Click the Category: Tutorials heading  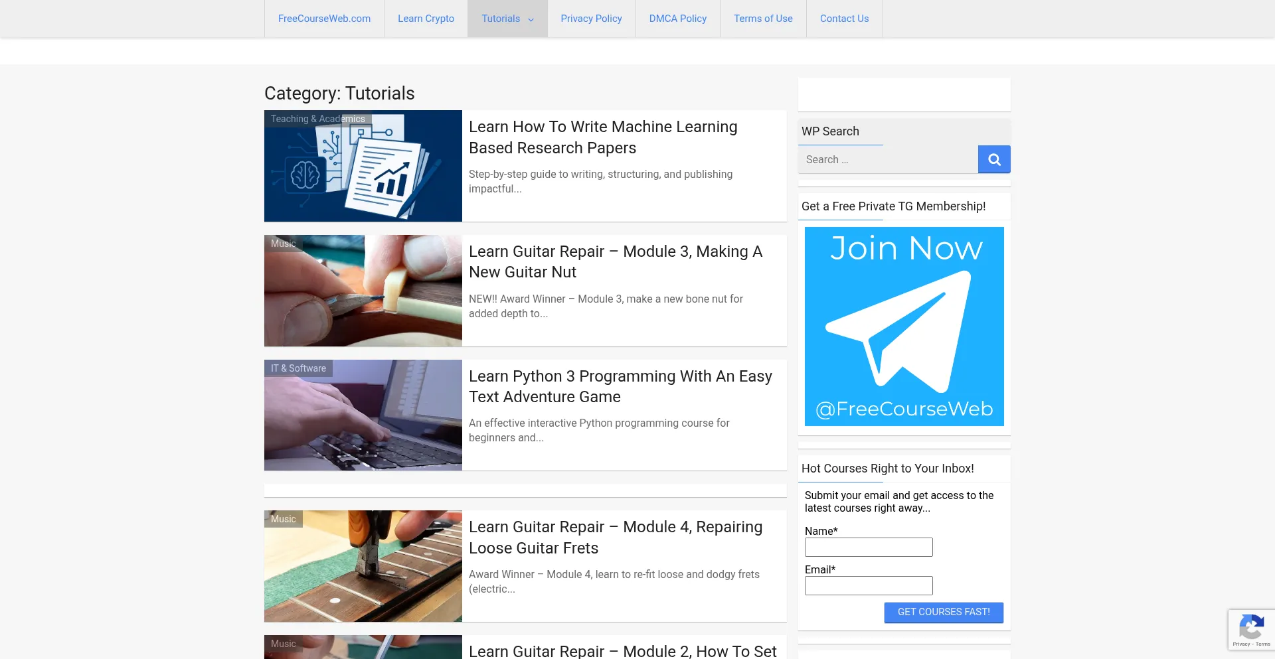click(339, 94)
